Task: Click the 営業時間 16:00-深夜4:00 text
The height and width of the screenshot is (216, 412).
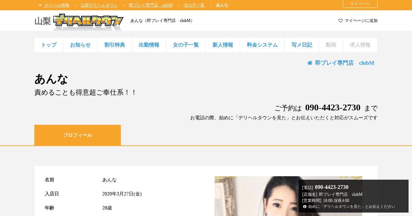Action: coord(325,201)
